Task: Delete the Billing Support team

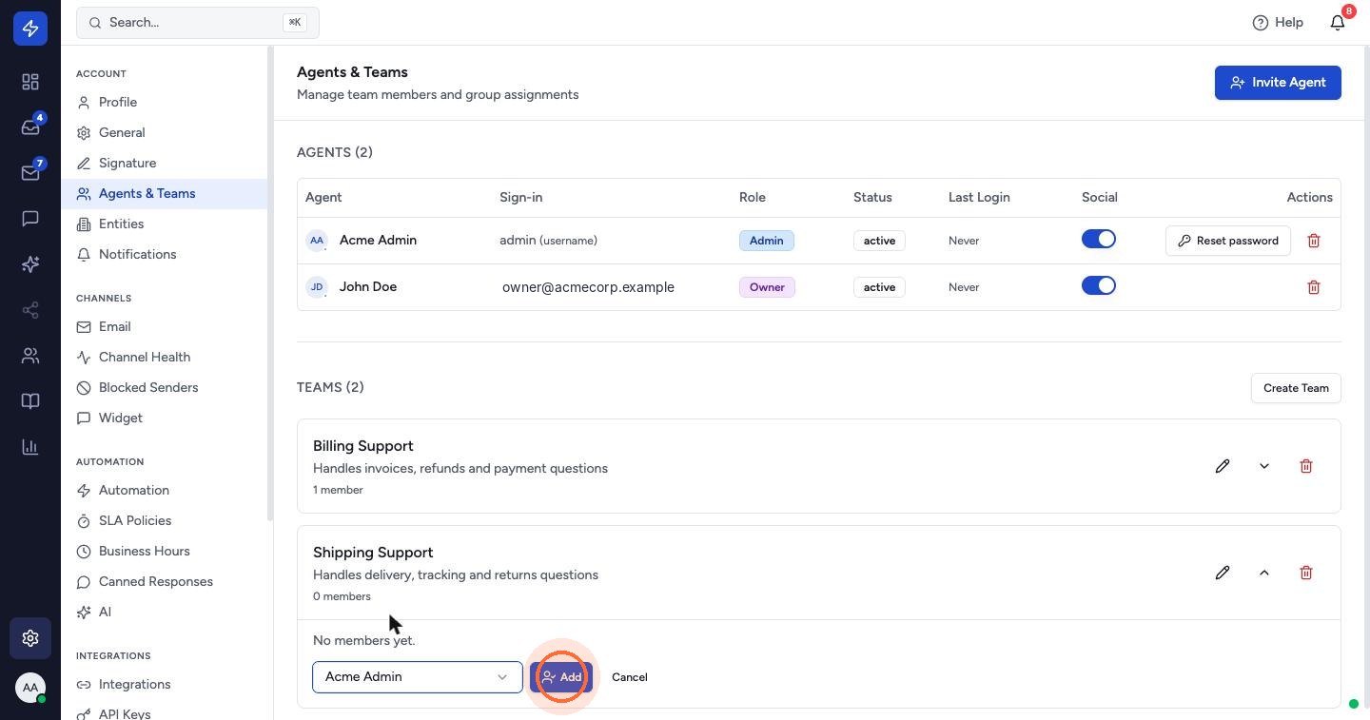Action: [x=1306, y=466]
